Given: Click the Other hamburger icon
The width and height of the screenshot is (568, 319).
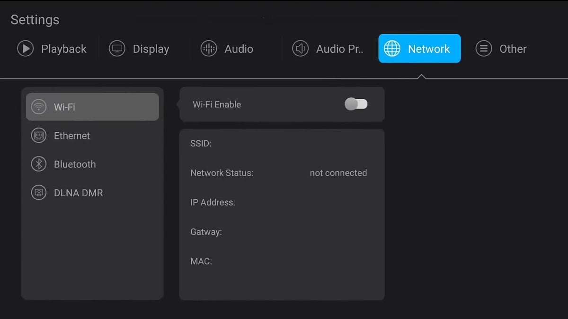Looking at the screenshot, I should point(483,48).
